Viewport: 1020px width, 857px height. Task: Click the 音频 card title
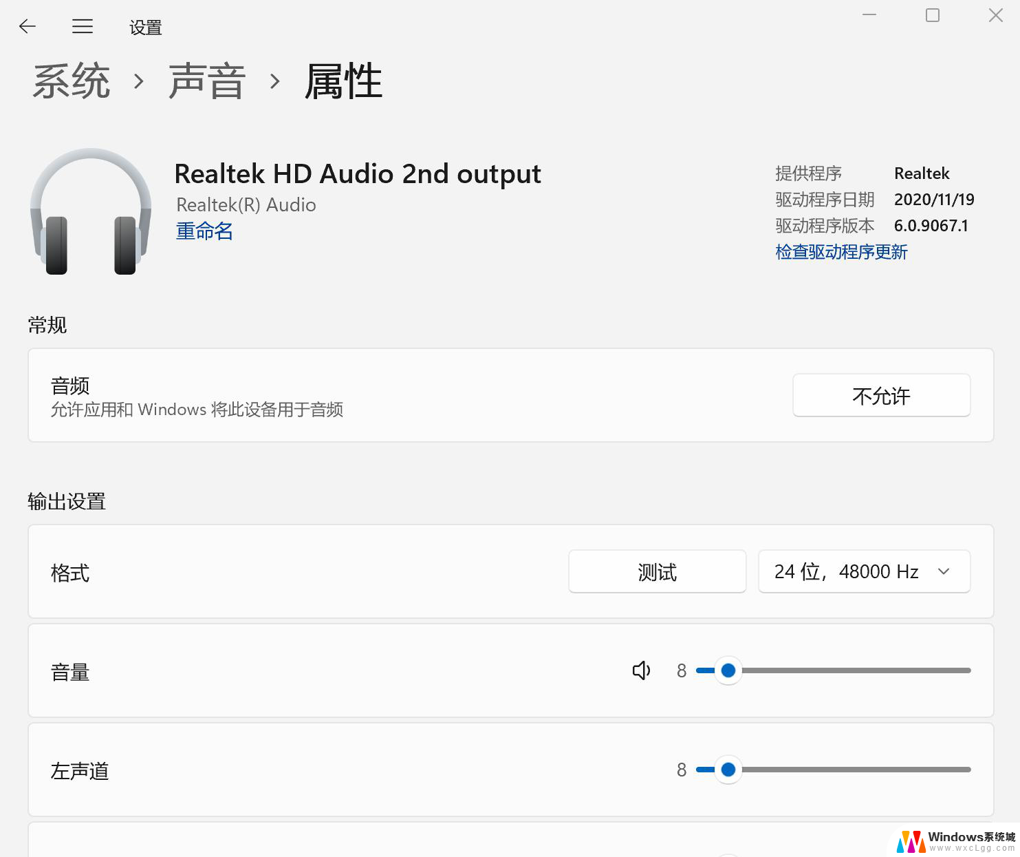(70, 386)
